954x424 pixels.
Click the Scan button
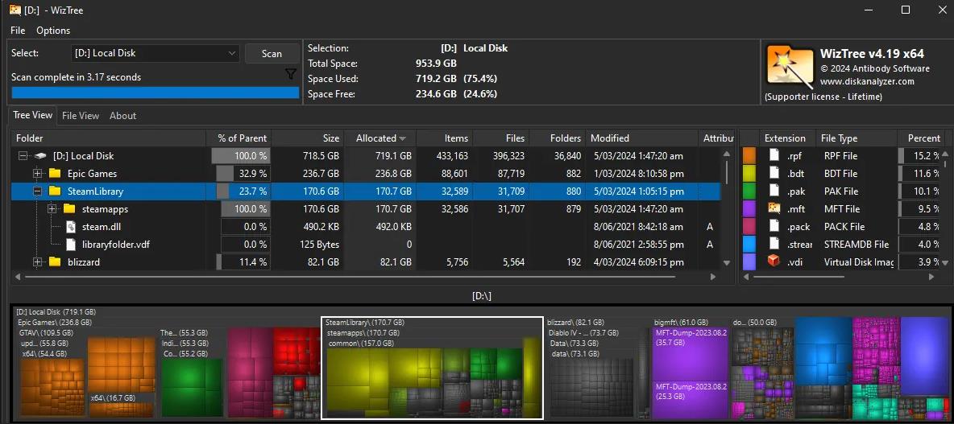(x=272, y=53)
